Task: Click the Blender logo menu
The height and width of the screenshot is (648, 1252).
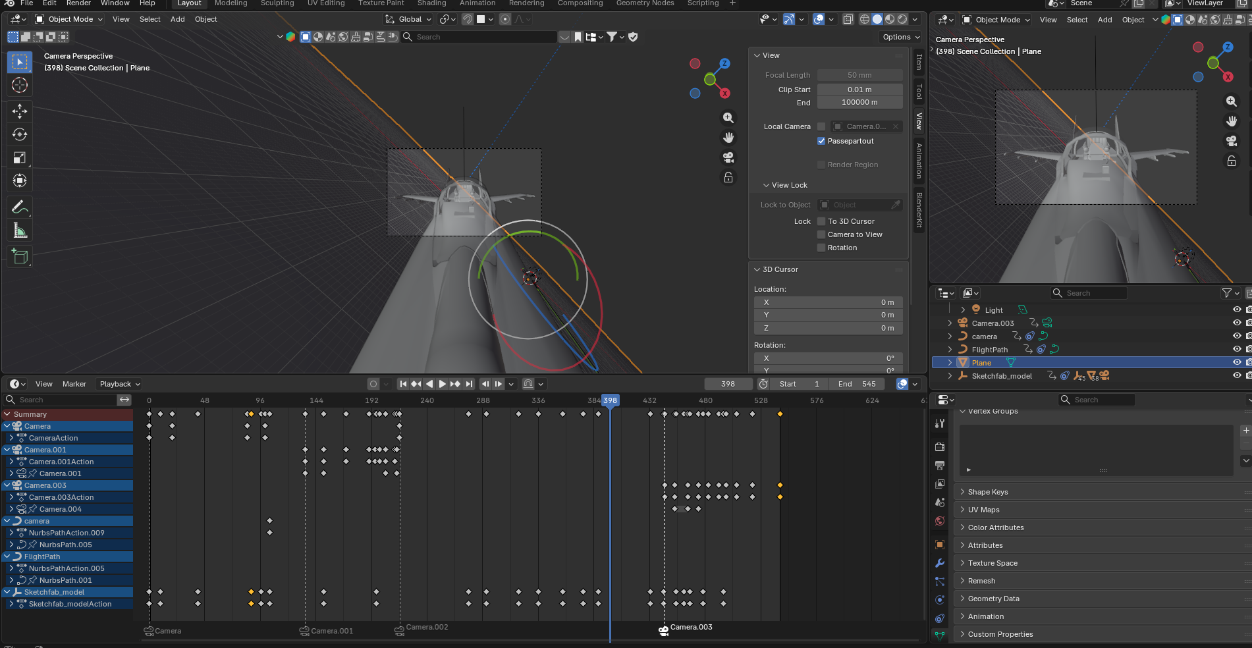Action: pos(9,3)
